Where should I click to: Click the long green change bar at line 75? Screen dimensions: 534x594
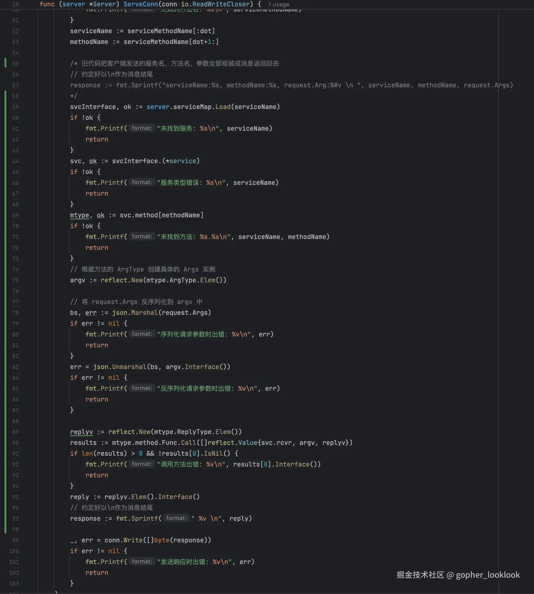(5, 280)
